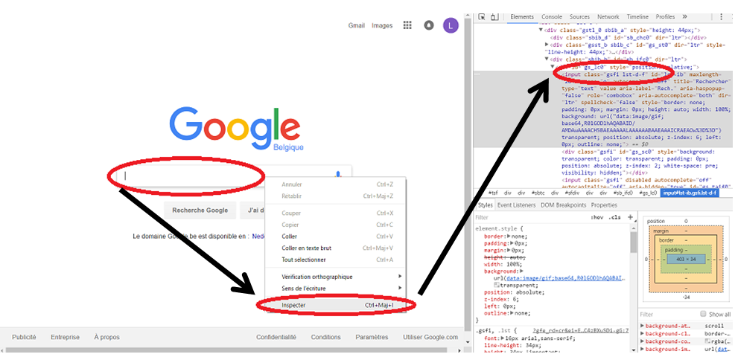Show more DevTools tabs with the » icon
Image resolution: width=735 pixels, height=357 pixels.
pos(684,16)
